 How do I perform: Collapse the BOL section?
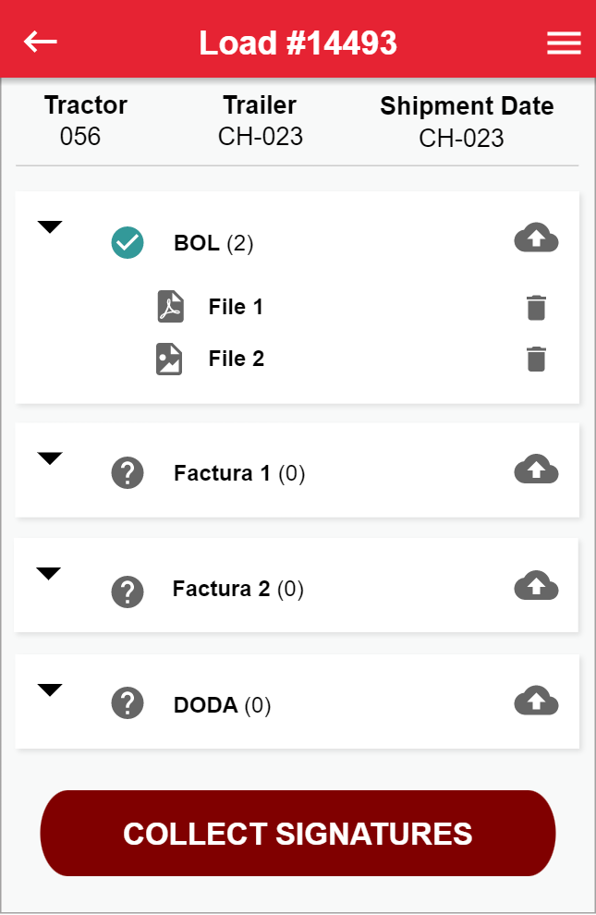click(50, 227)
